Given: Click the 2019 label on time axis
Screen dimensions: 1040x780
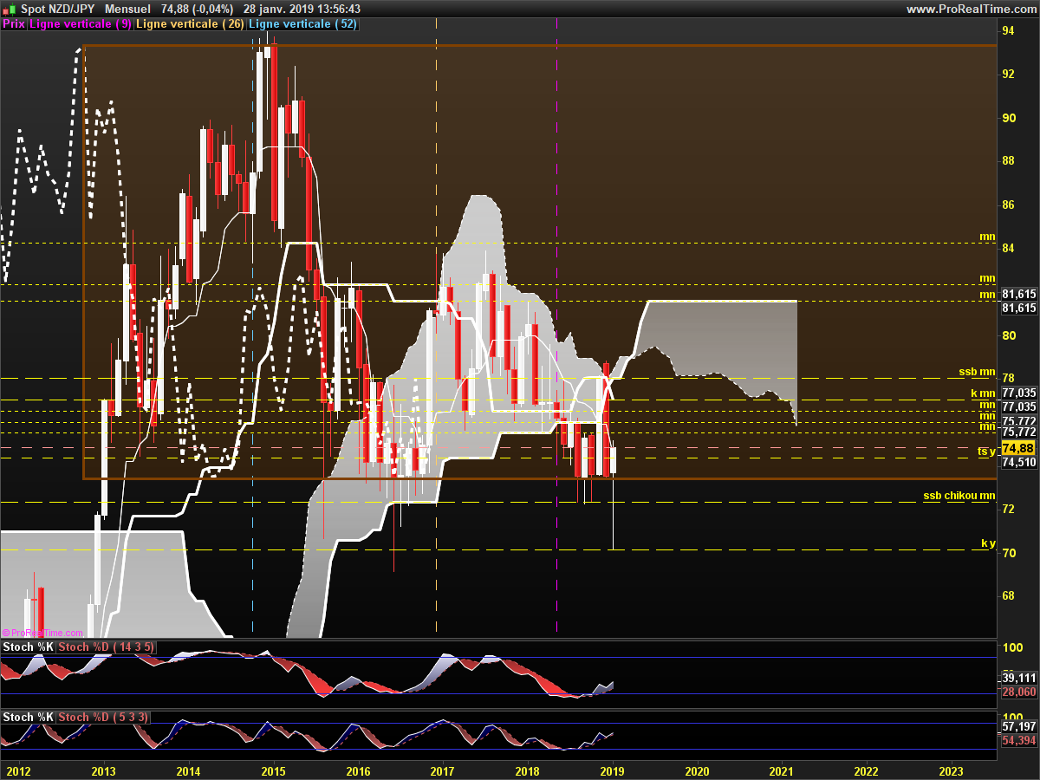Looking at the screenshot, I should tap(613, 770).
